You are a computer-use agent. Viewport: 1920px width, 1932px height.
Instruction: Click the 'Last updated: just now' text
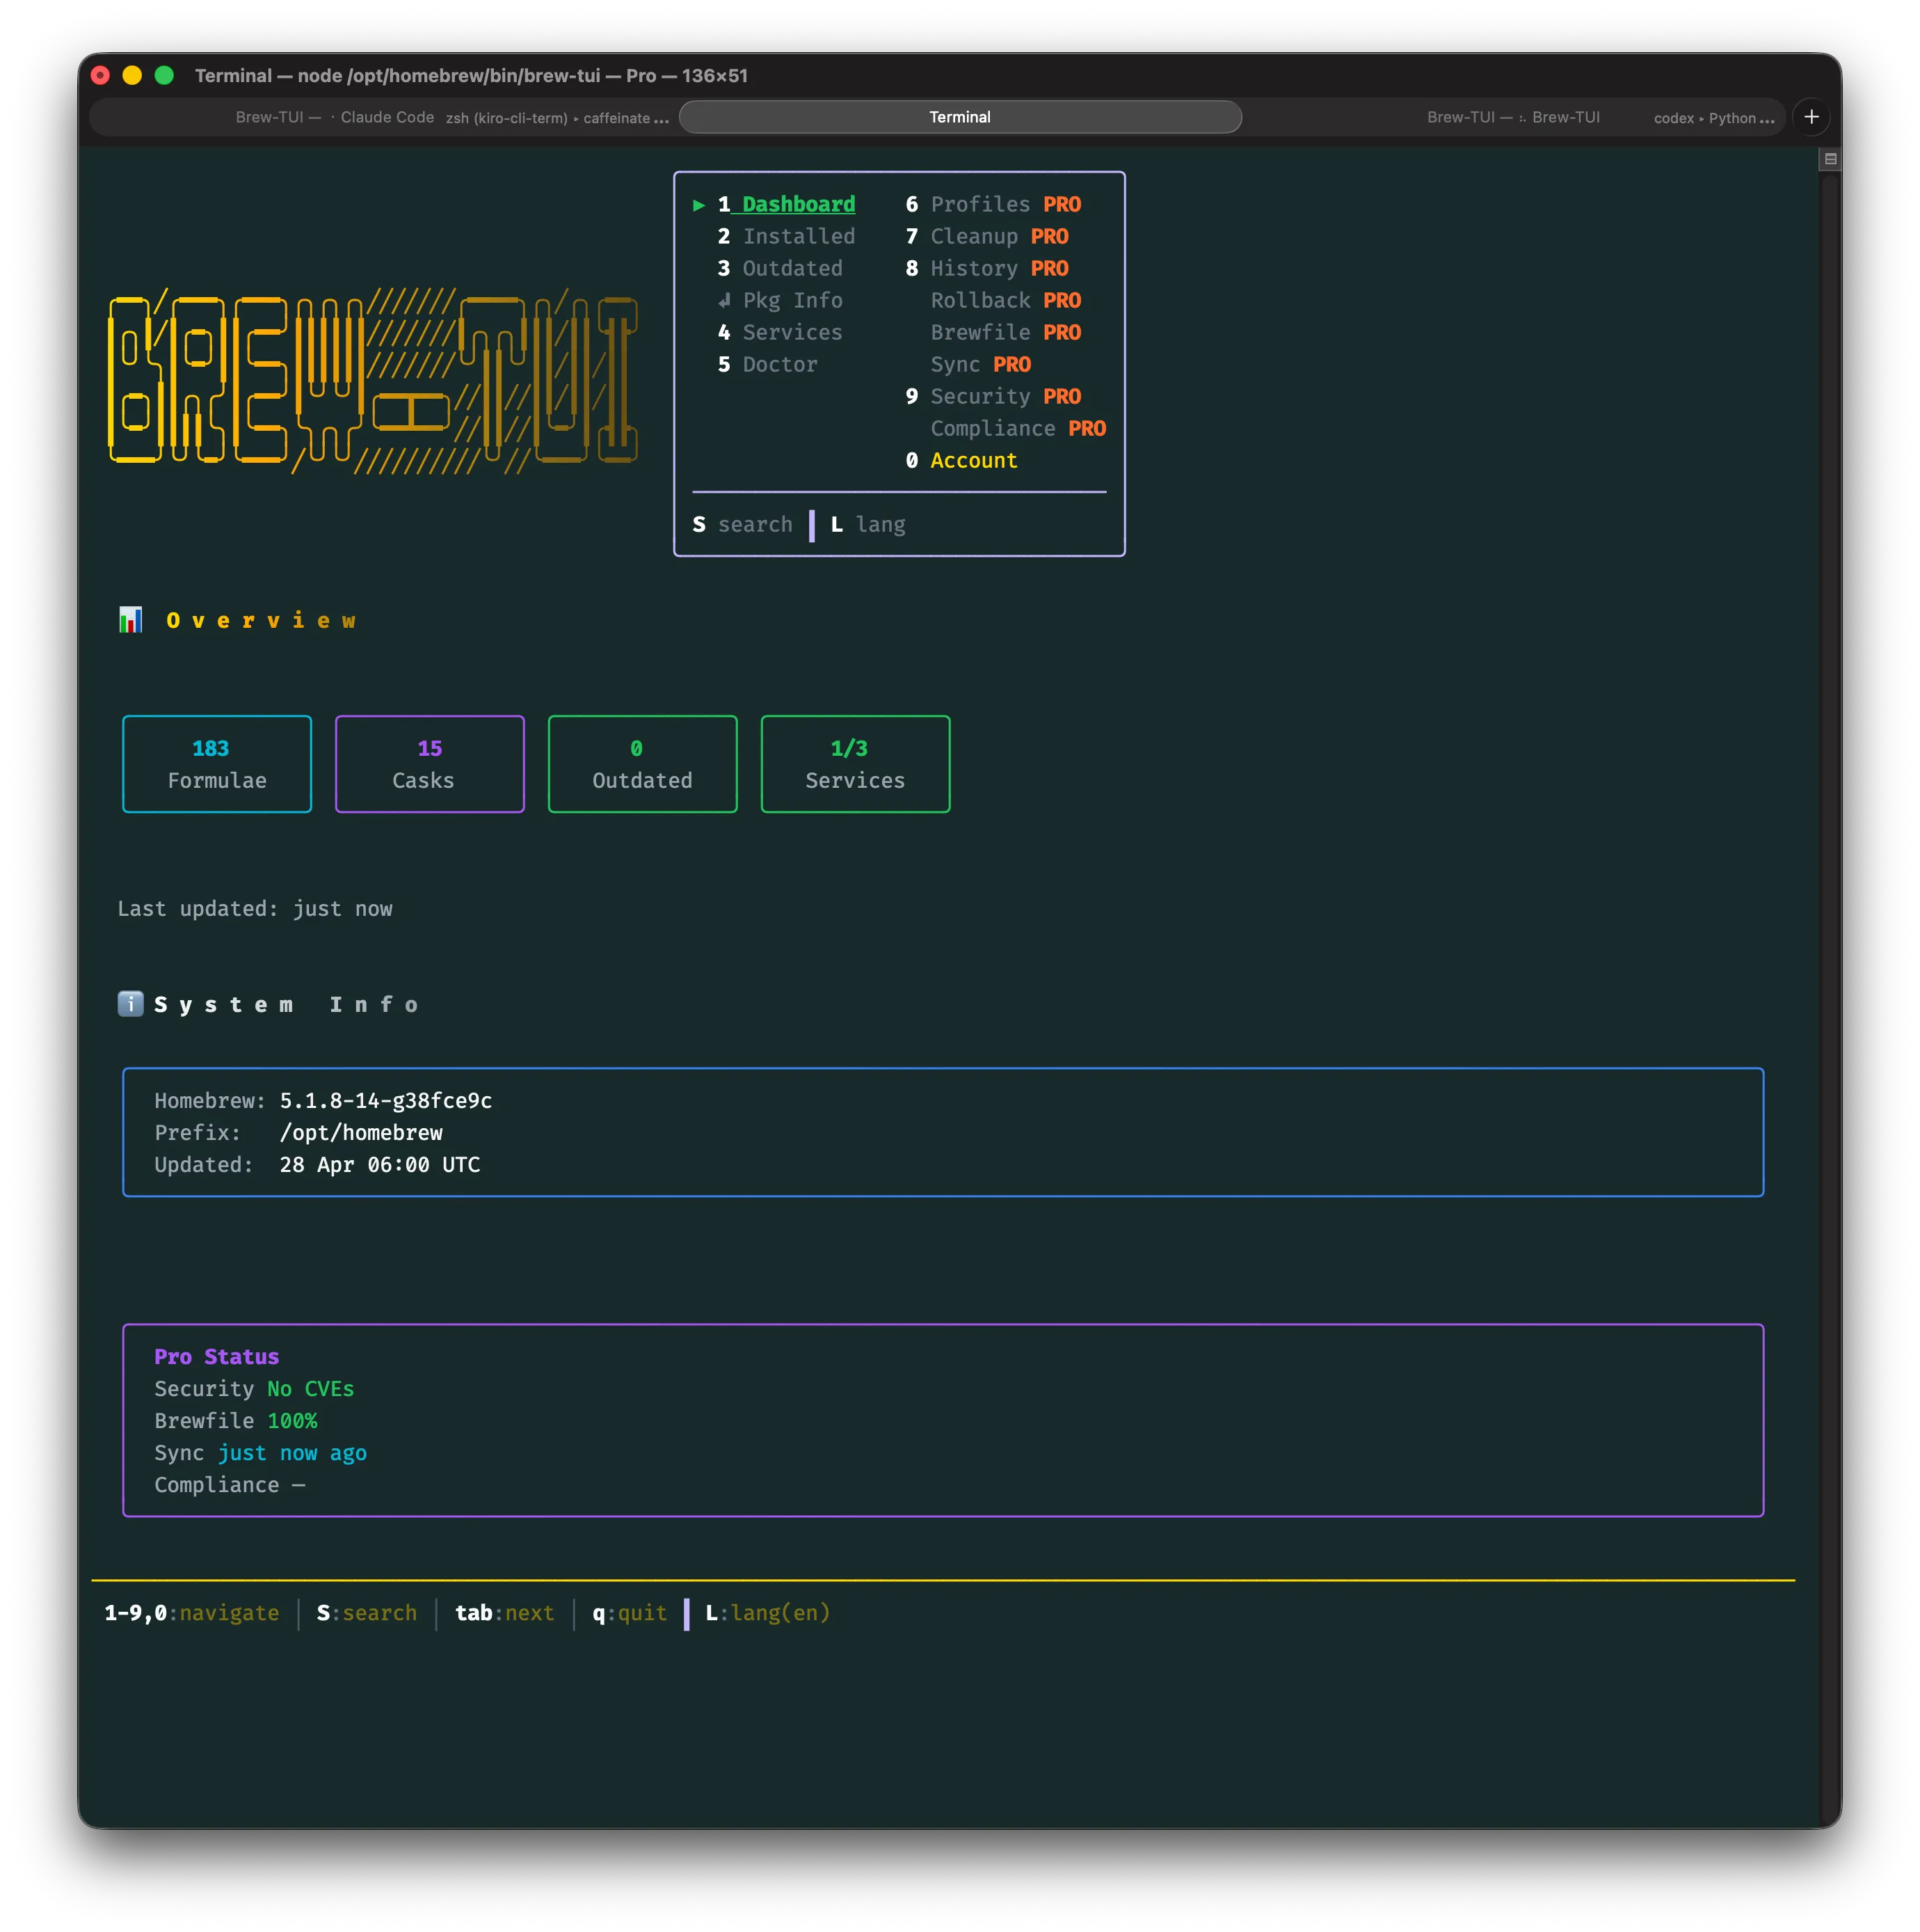coord(255,908)
